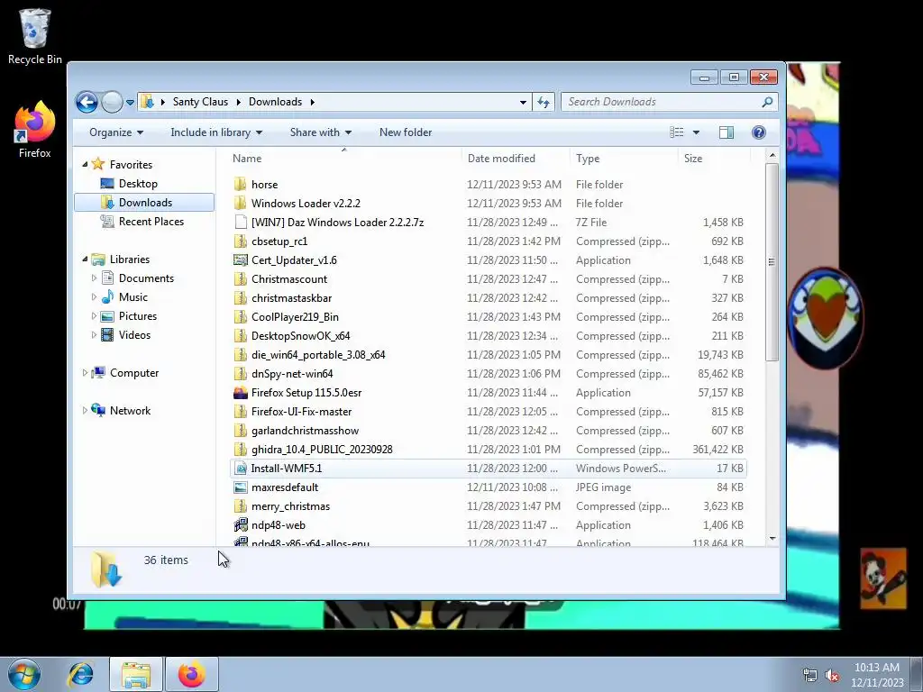923x692 pixels.
Task: Open Internet Explorer from the taskbar
Action: pos(80,674)
